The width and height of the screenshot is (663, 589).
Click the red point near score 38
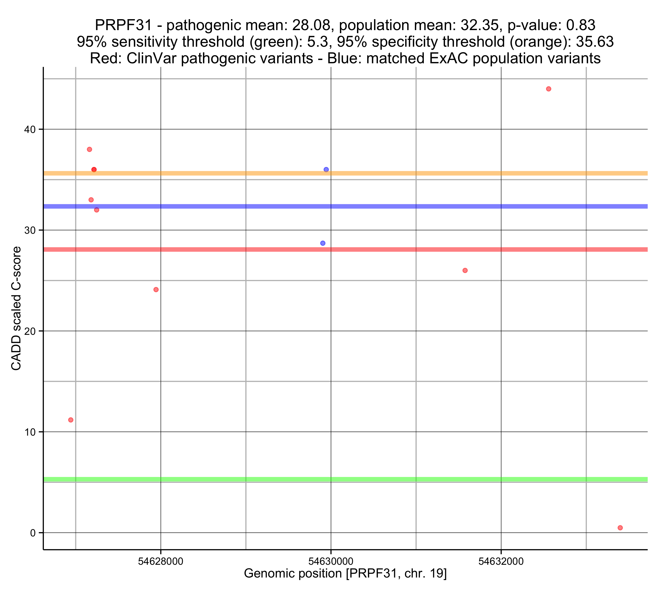(x=90, y=149)
